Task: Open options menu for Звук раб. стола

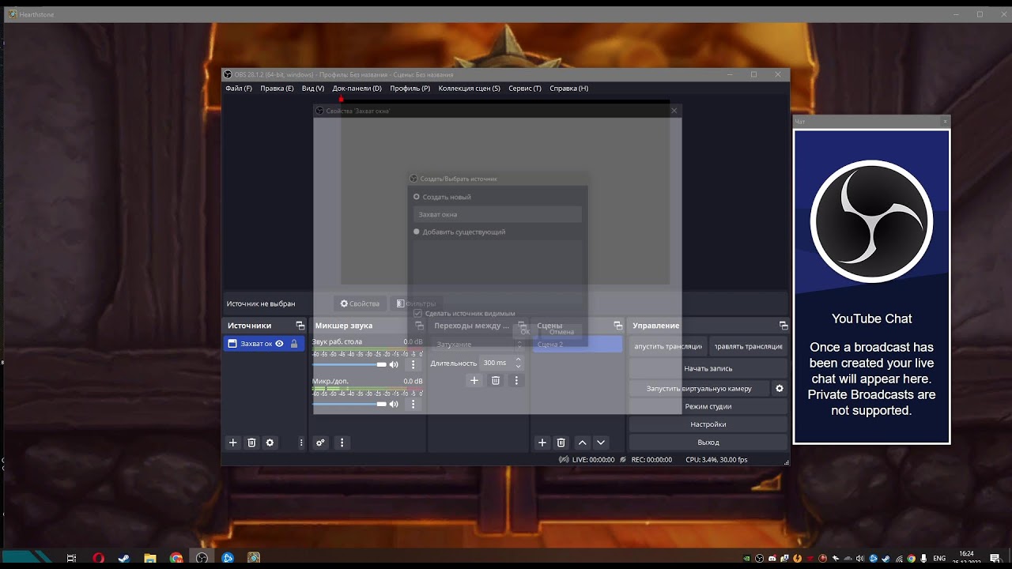Action: (x=413, y=364)
